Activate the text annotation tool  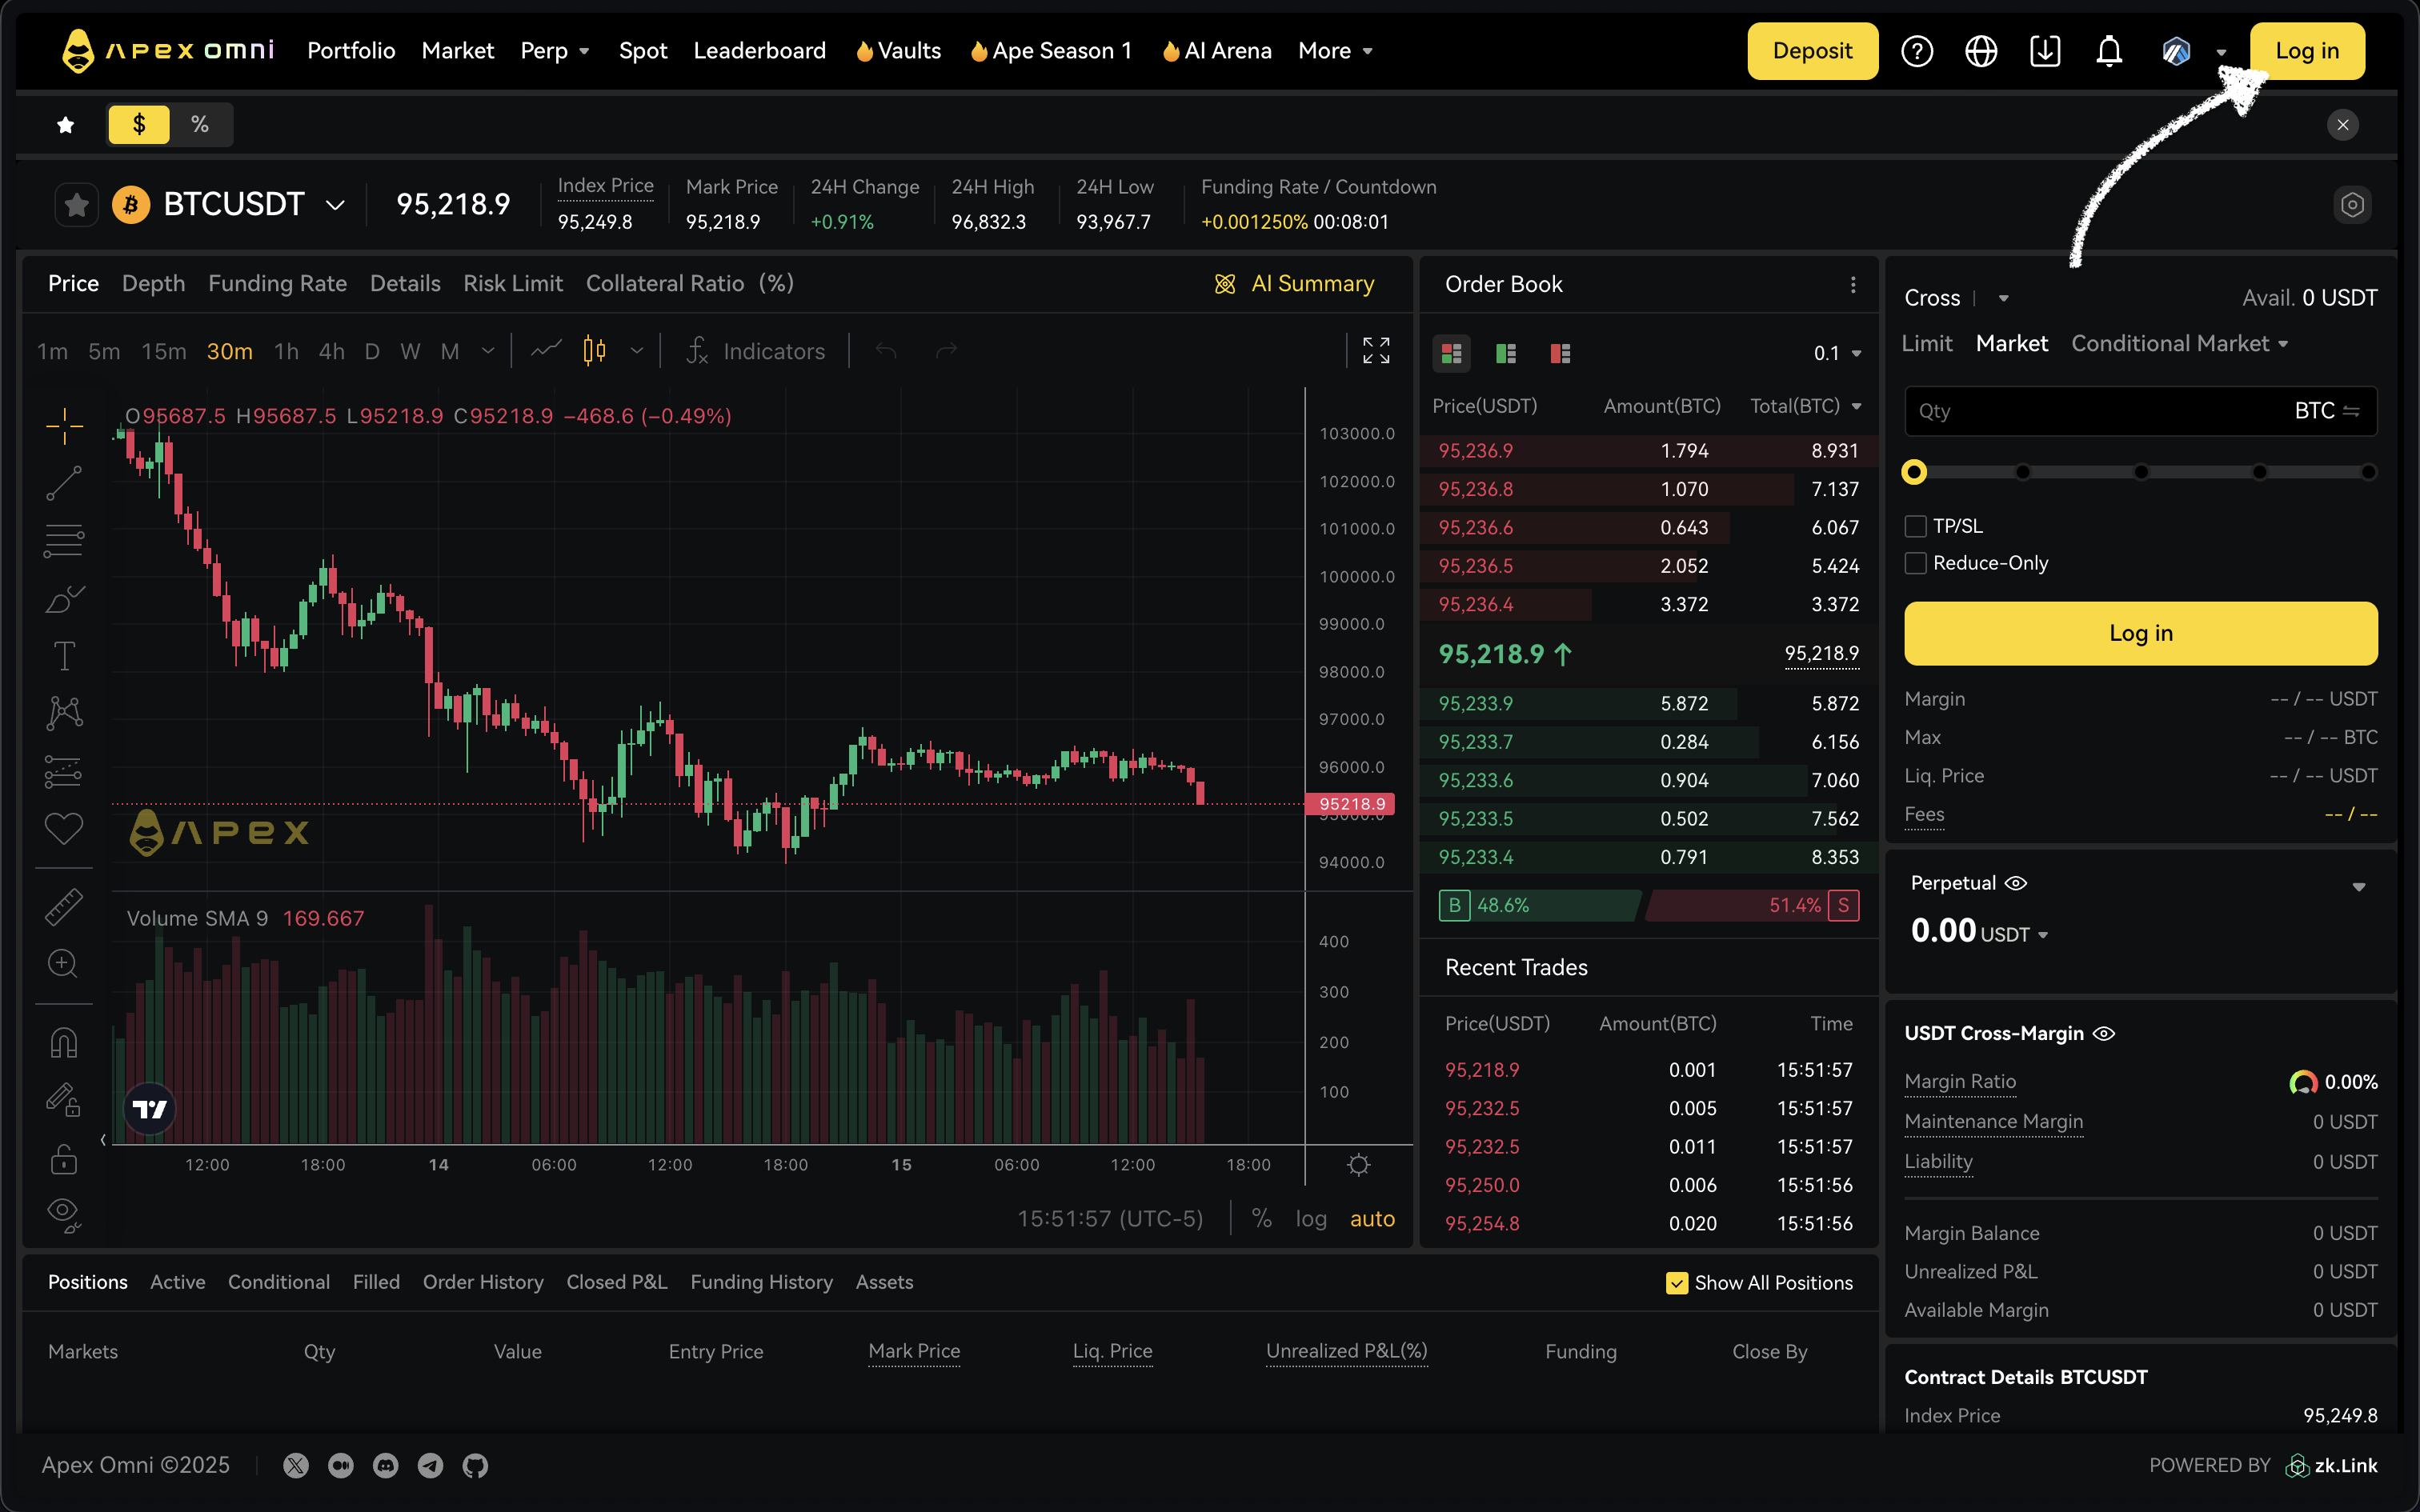[63, 655]
